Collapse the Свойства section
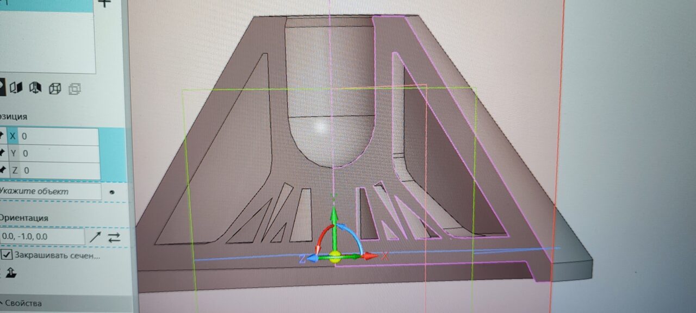 point(22,303)
